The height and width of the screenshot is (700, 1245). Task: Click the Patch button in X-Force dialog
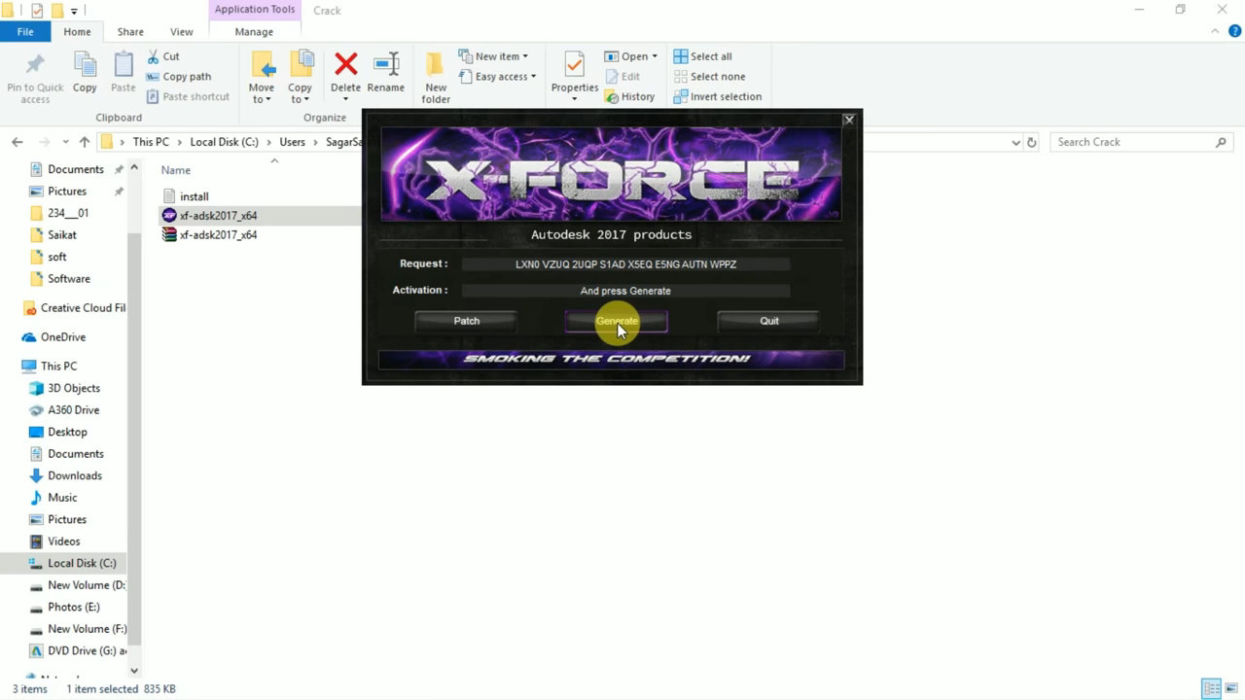(467, 321)
